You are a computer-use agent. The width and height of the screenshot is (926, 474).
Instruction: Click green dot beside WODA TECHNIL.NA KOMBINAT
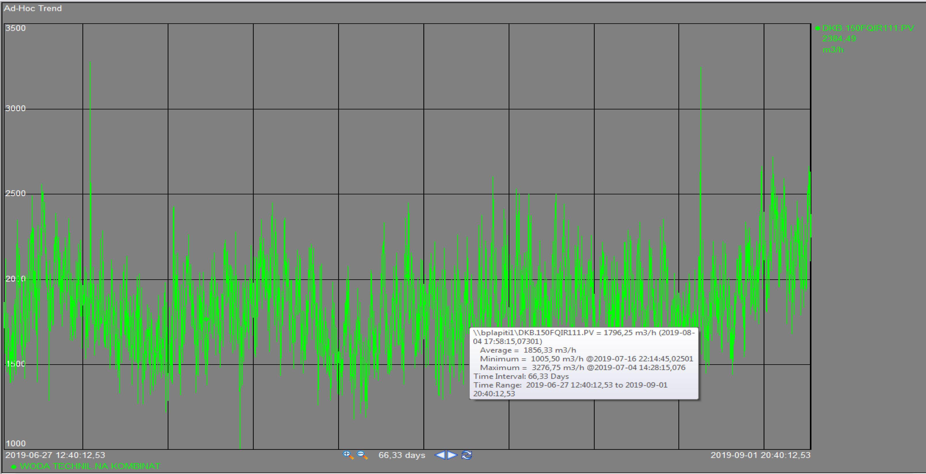14,467
